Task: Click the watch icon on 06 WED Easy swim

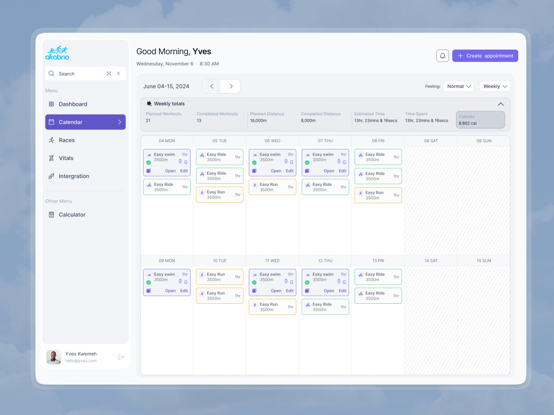Action: point(286,162)
